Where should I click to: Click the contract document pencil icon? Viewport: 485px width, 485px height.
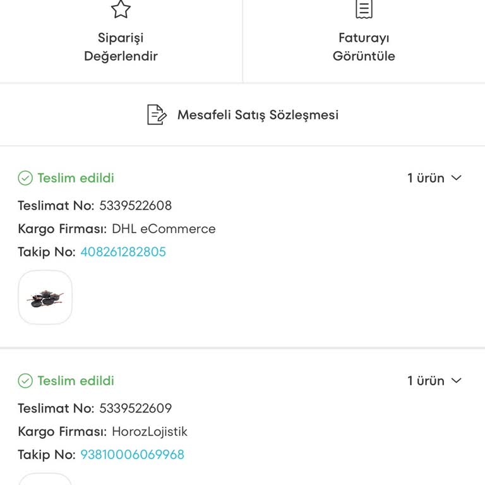point(157,115)
